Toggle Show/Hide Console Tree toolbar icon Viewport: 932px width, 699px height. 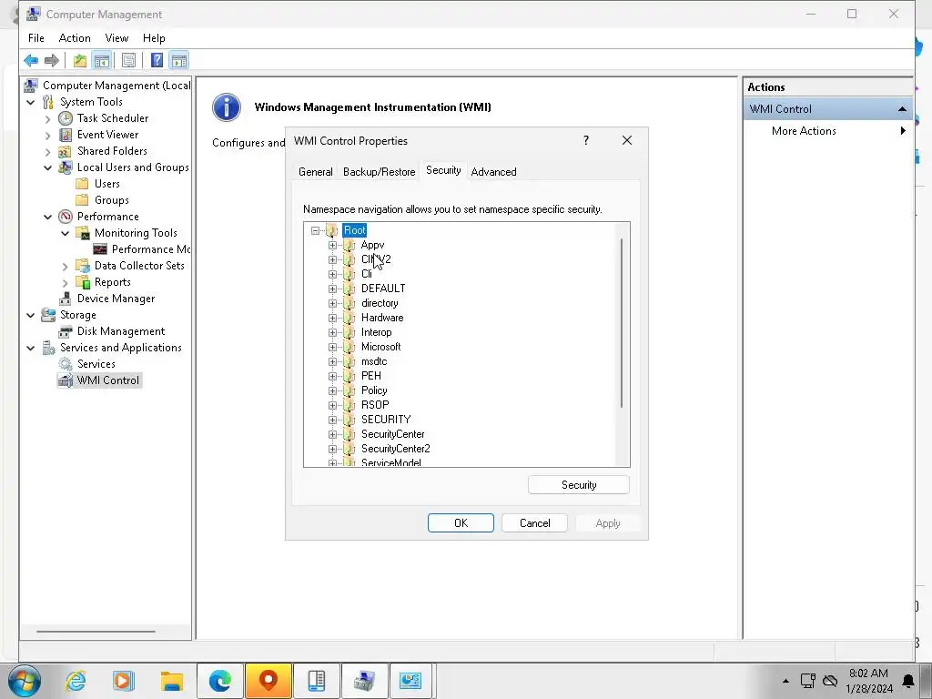(x=102, y=60)
